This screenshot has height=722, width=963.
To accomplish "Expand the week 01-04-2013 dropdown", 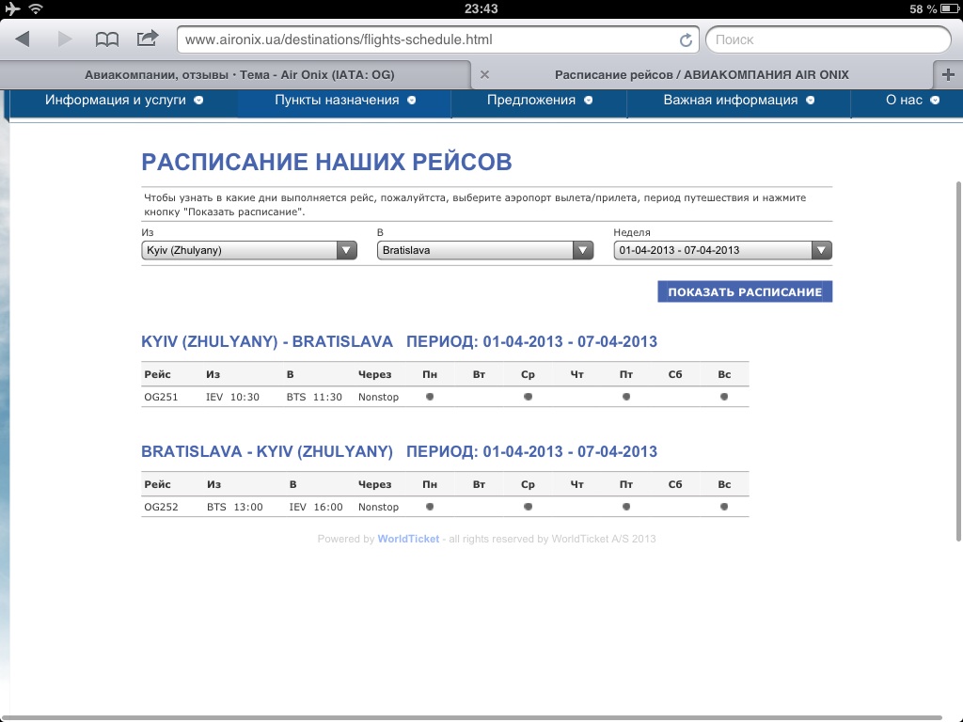I will coord(722,250).
